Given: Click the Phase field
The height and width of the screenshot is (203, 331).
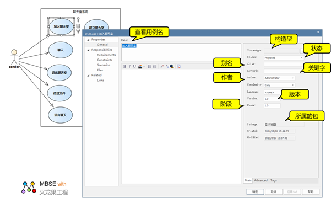Looking at the screenshot, I should click(x=272, y=105).
